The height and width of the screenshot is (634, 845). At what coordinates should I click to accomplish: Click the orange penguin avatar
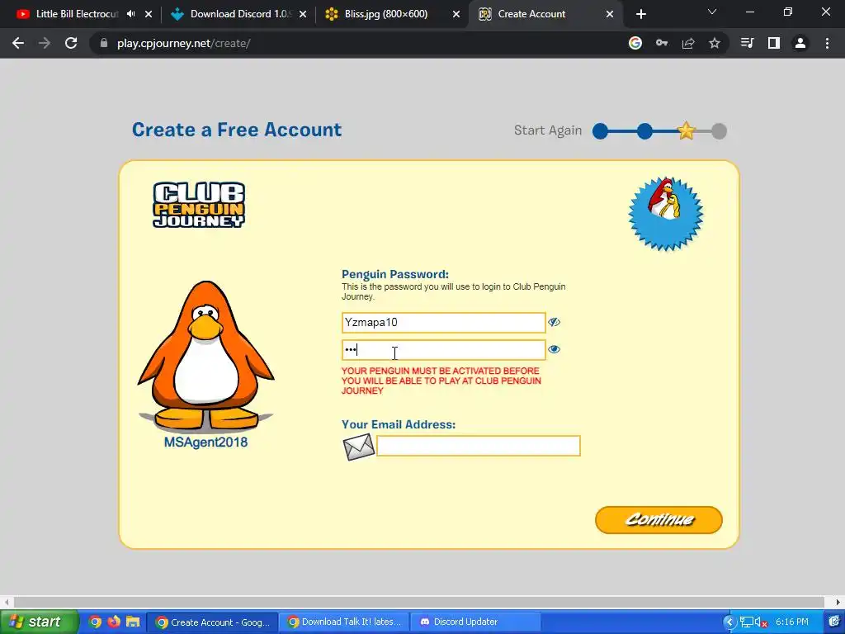tap(205, 357)
